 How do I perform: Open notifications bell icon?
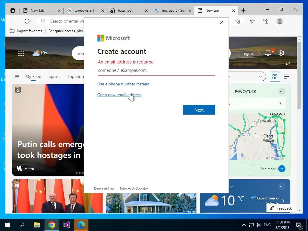point(268,53)
